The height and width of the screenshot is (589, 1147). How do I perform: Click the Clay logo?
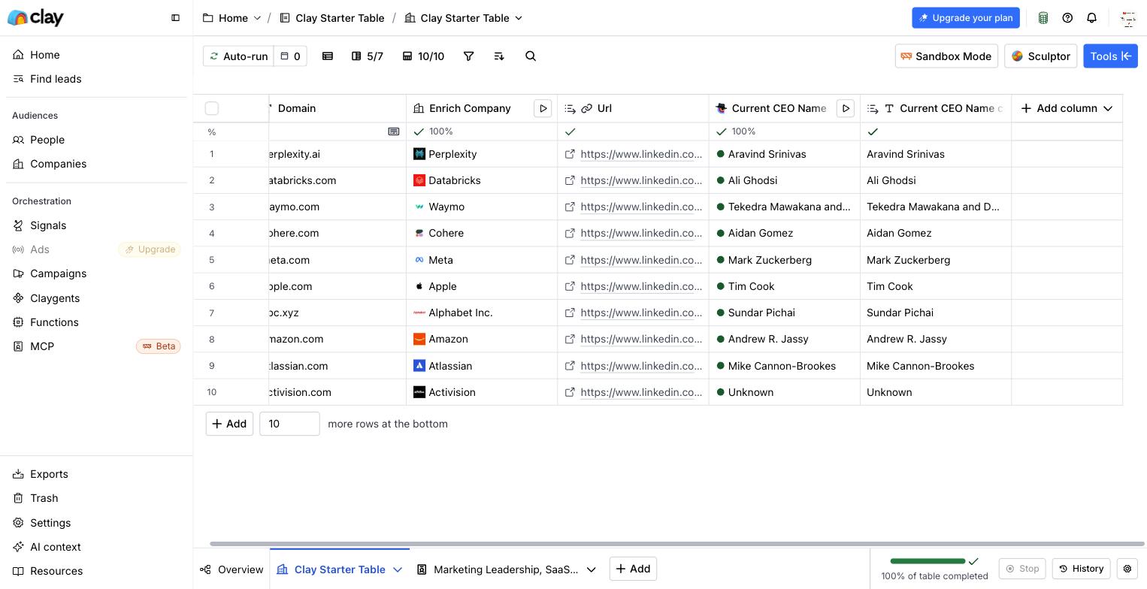35,18
